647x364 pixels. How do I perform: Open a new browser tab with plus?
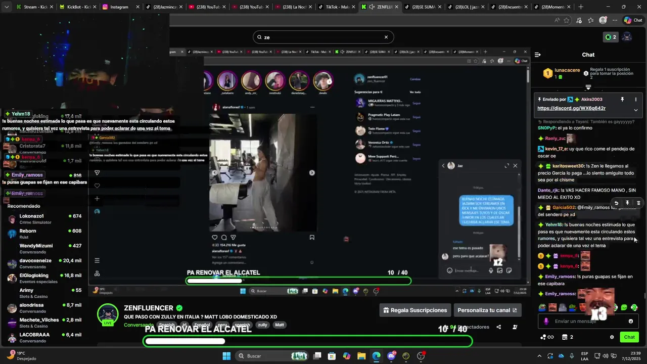(581, 7)
